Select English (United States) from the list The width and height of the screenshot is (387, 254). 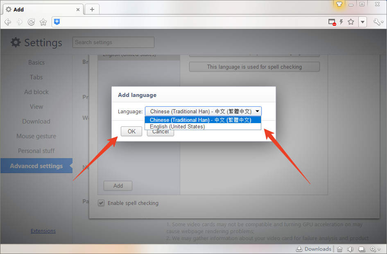click(177, 127)
